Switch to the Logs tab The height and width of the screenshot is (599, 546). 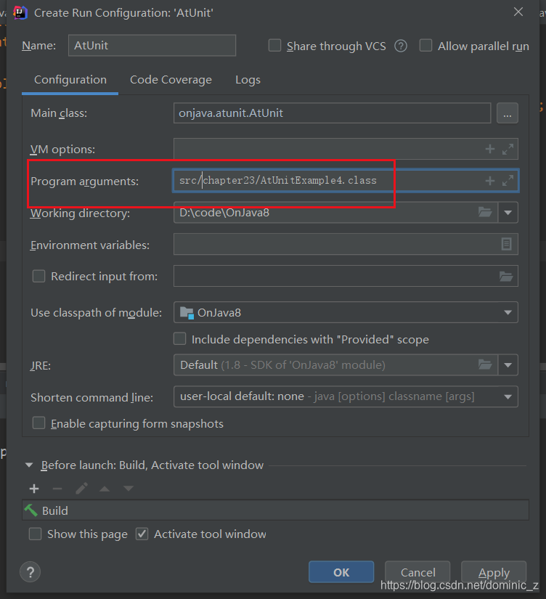point(248,80)
